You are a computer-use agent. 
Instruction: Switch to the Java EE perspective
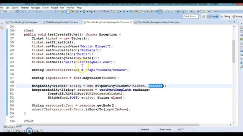[213, 17]
